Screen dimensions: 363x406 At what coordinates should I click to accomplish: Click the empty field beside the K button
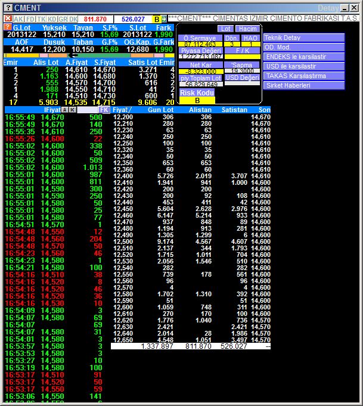click(88, 110)
